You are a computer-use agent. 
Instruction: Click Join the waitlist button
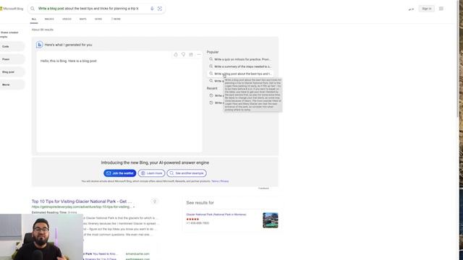[x=120, y=173]
